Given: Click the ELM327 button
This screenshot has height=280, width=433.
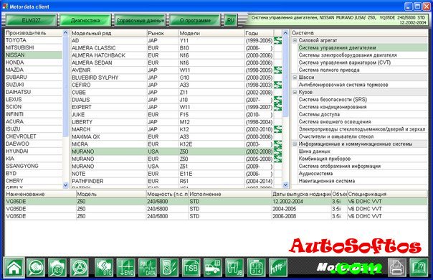Looking at the screenshot, I should [x=31, y=20].
